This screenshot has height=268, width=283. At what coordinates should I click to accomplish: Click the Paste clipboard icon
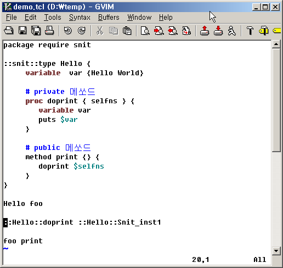tap(127, 31)
